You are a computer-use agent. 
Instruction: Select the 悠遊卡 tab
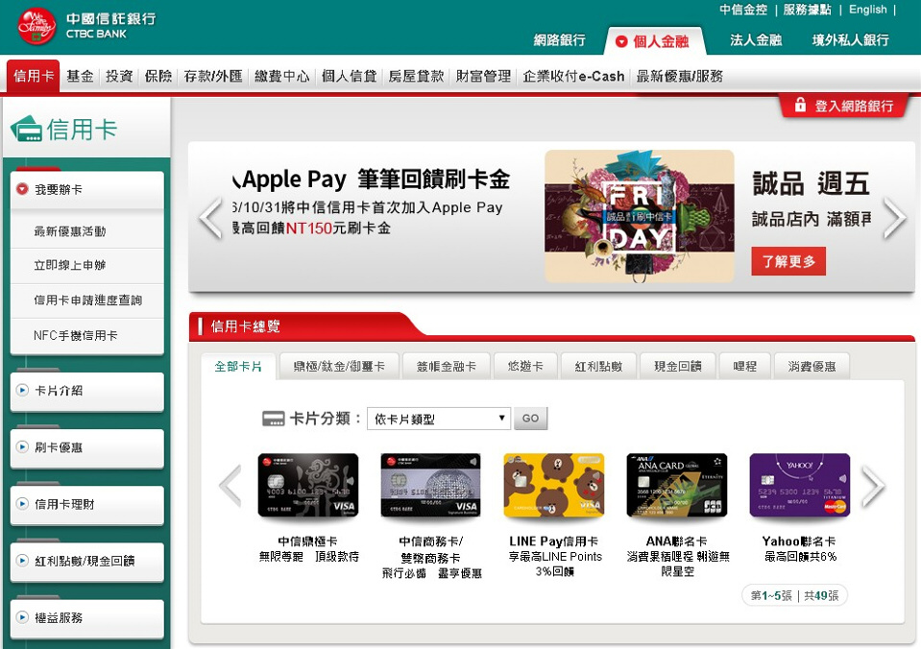525,367
